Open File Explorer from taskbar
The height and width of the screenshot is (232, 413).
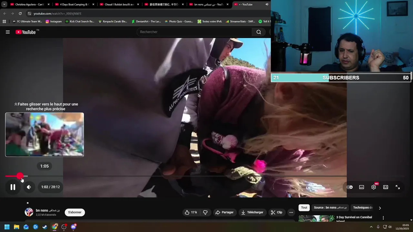pos(16,227)
